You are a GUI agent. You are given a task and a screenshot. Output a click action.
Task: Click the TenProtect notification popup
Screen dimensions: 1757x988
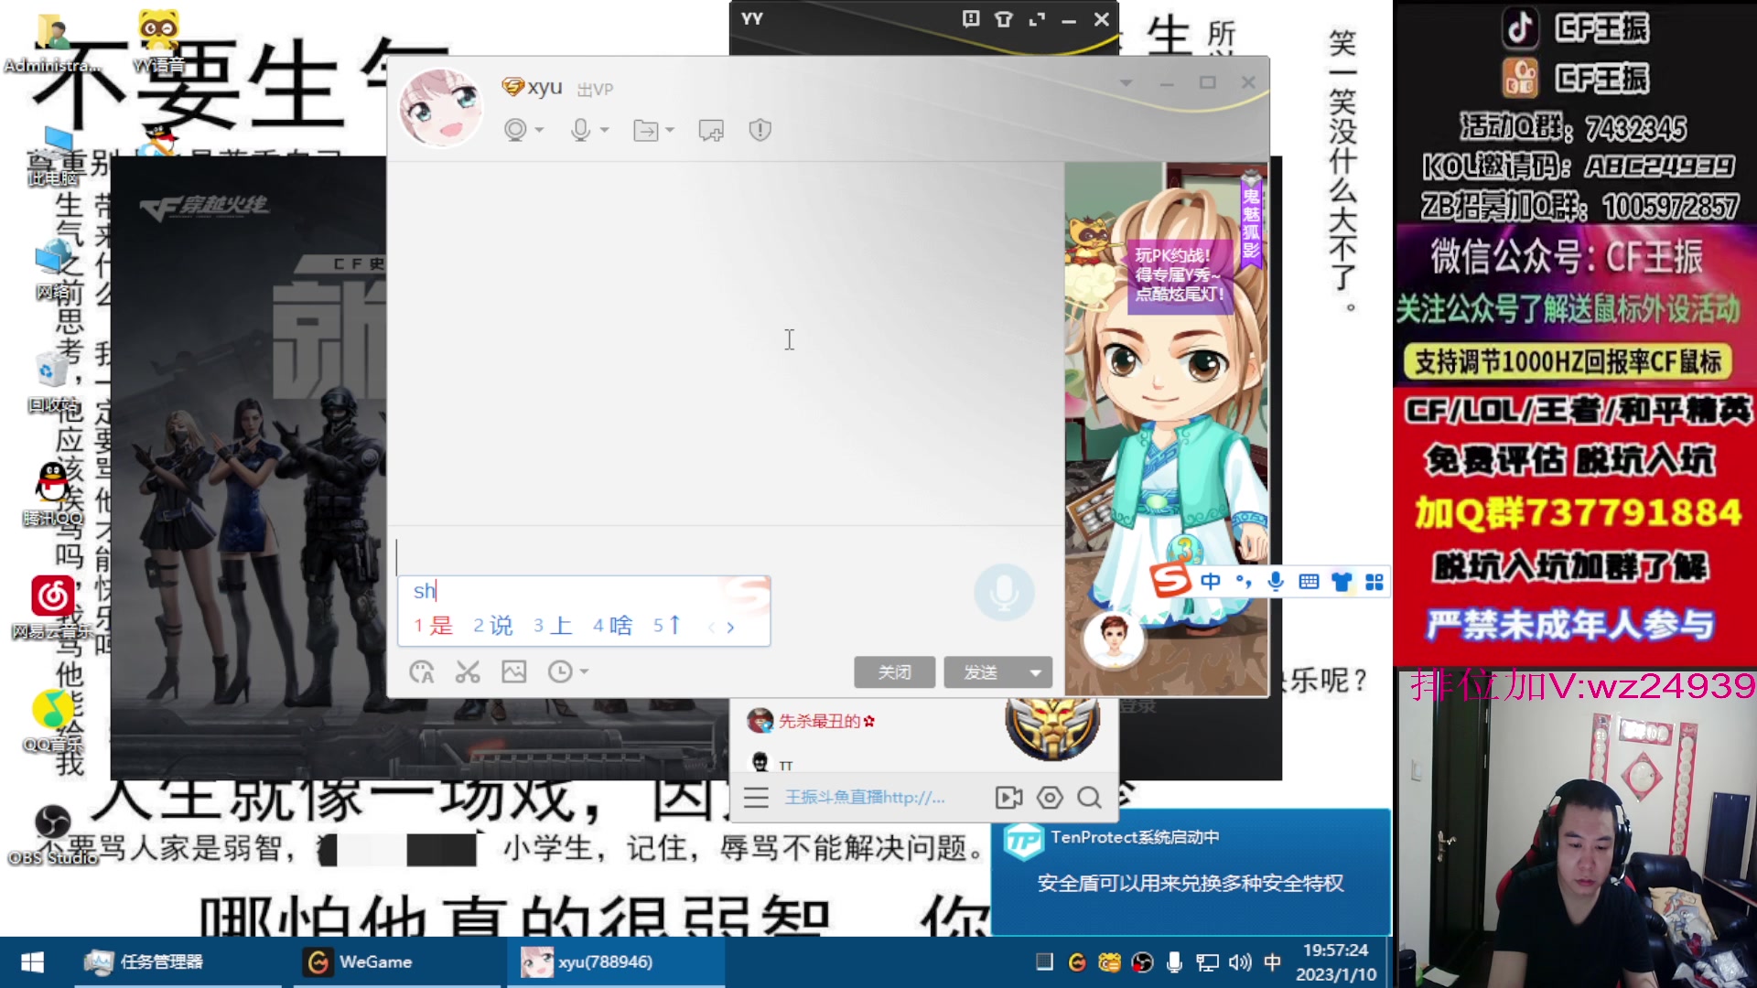tap(1191, 871)
